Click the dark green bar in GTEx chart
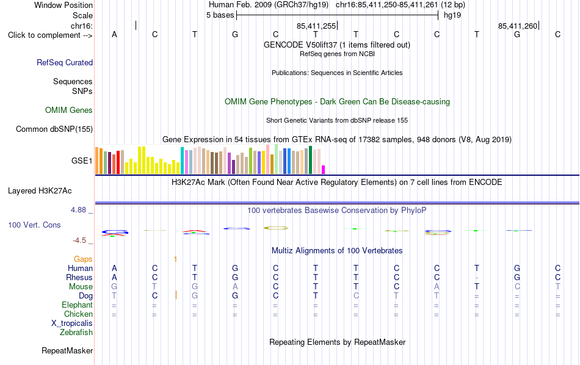The height and width of the screenshot is (365, 580). [x=310, y=160]
